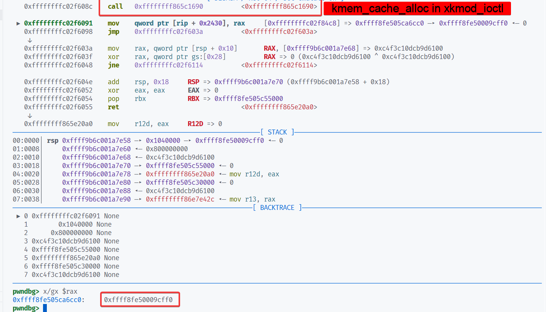Click the ret instruction mnemonic
Viewport: 546px width, 312px height.
(113, 107)
